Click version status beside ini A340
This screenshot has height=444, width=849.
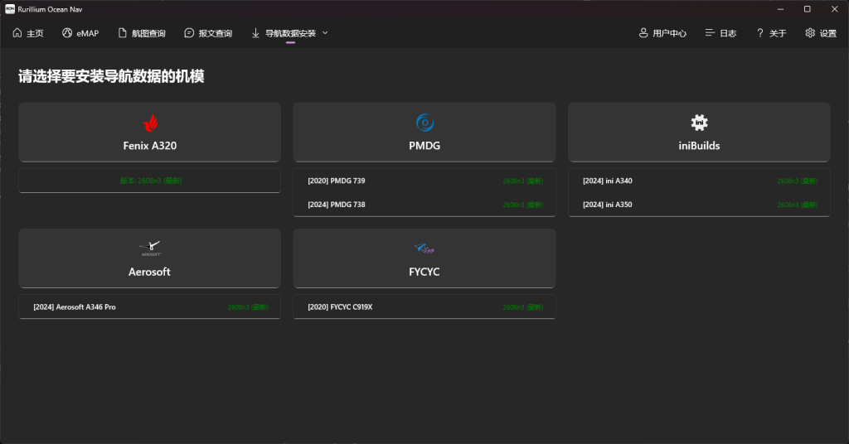tap(797, 181)
